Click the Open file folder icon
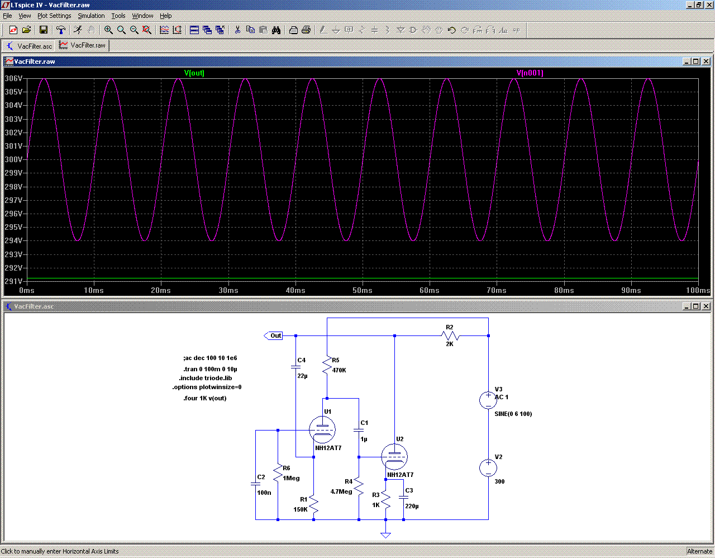 tap(26, 30)
